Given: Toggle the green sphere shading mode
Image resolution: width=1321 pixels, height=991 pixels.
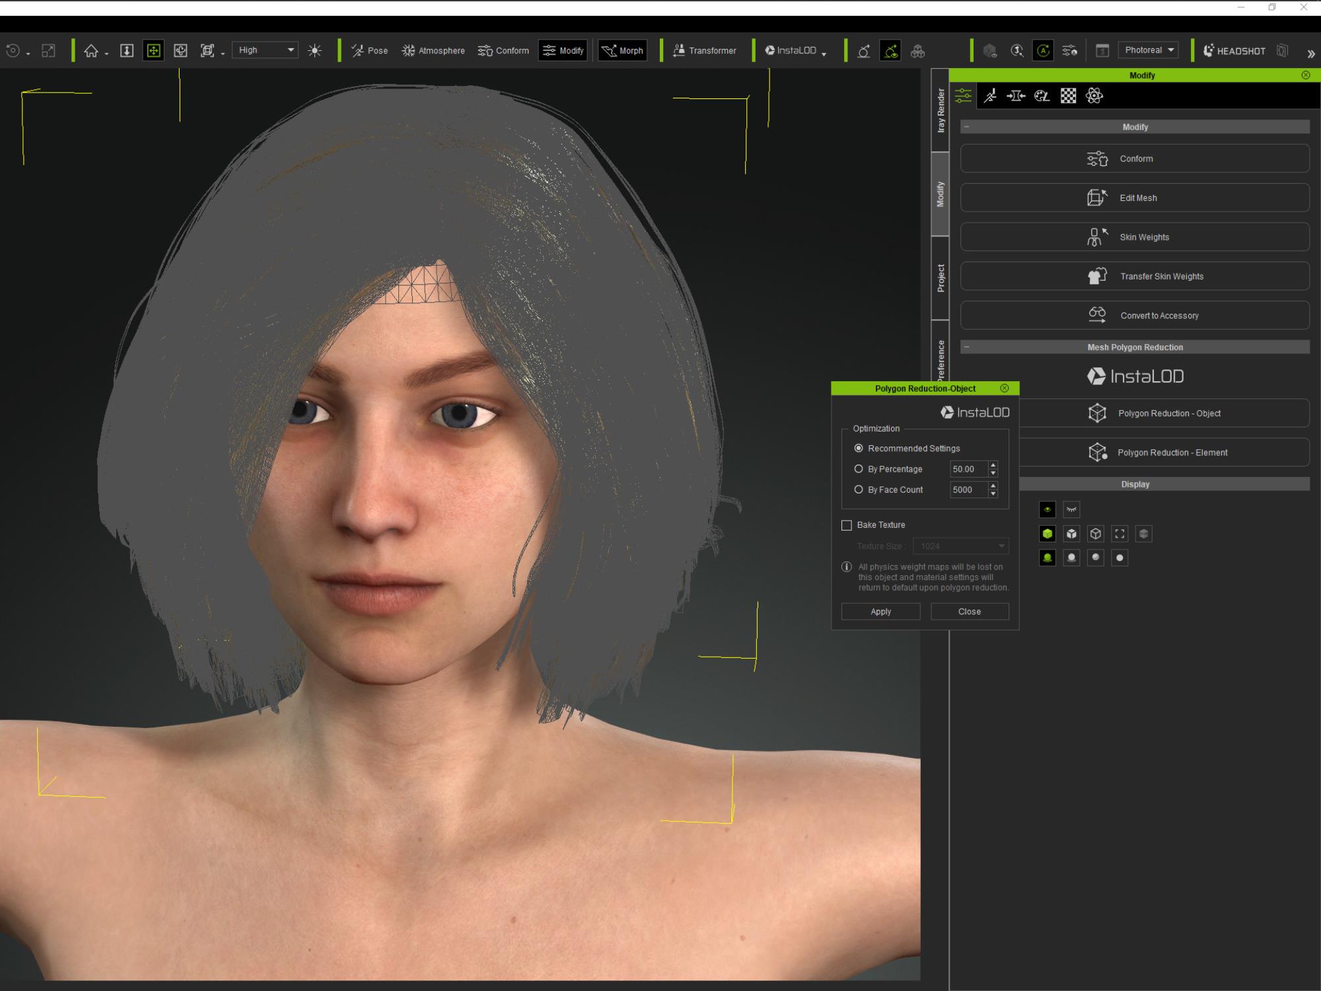Looking at the screenshot, I should [x=1048, y=558].
